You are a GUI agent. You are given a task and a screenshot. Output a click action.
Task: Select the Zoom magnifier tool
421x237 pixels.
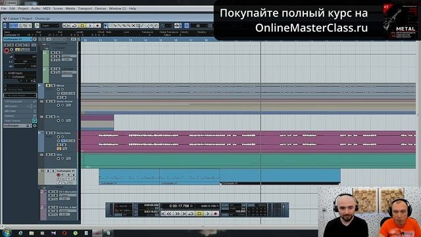[129, 26]
